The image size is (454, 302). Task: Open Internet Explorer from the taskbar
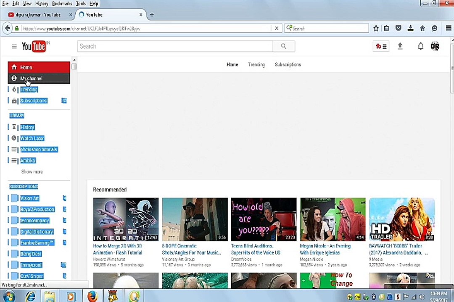click(30, 296)
